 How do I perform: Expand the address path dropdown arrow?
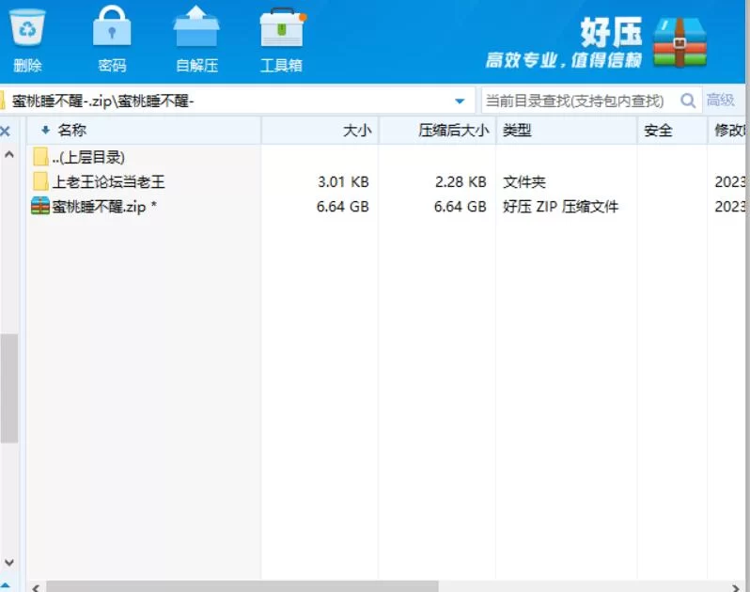tap(460, 101)
